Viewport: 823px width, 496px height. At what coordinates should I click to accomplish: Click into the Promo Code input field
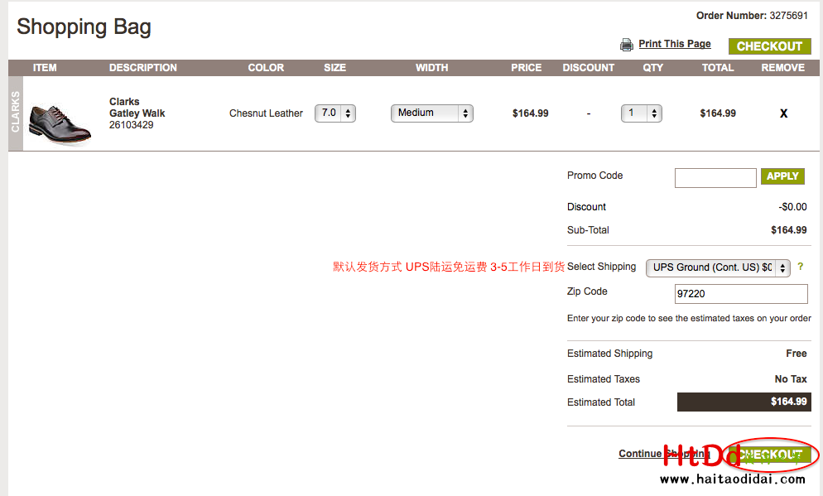coord(715,178)
